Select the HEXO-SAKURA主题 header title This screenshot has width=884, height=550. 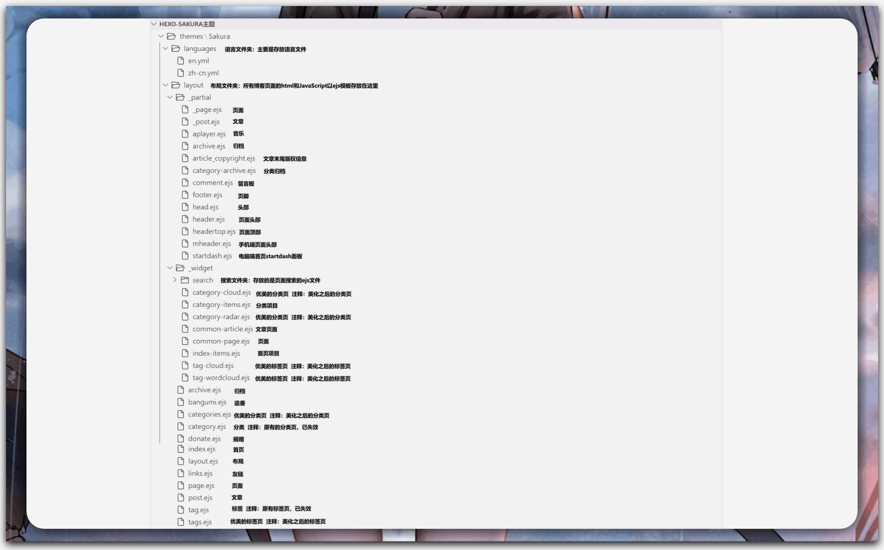[x=187, y=24]
